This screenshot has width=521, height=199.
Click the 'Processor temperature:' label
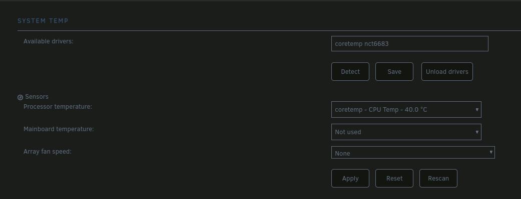[x=58, y=107]
